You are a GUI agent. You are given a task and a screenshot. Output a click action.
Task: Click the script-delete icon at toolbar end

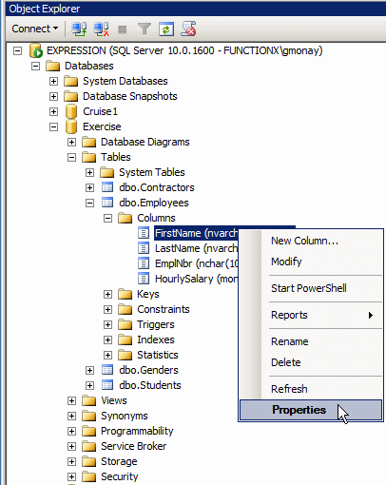click(x=188, y=29)
